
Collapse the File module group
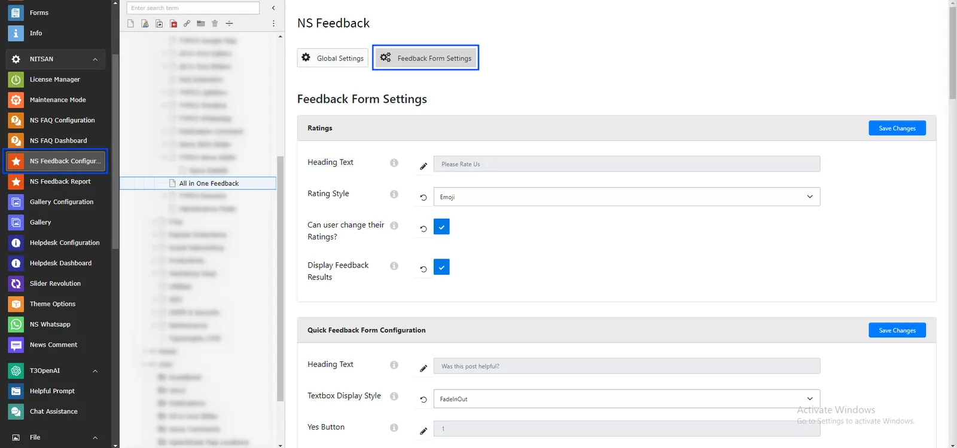pyautogui.click(x=95, y=438)
